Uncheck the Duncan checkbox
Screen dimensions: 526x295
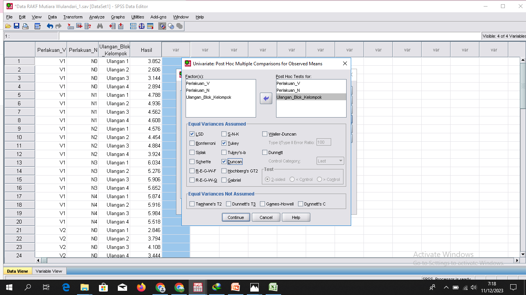224,162
